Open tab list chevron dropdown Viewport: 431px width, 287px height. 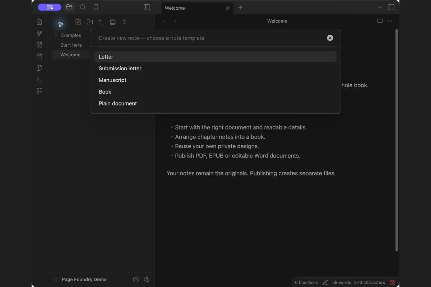coord(380,7)
